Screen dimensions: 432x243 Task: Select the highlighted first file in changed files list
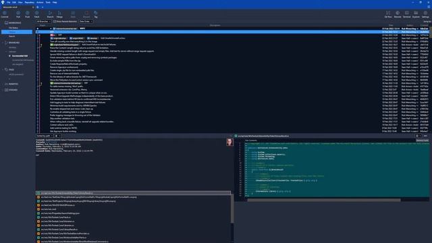coord(134,193)
